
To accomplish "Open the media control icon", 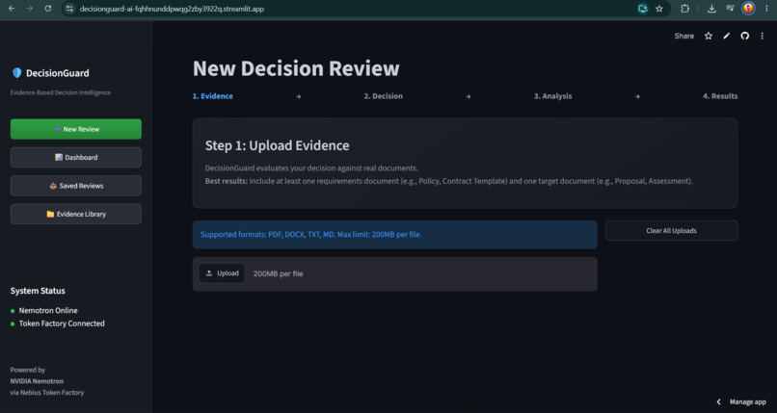I will [x=730, y=9].
